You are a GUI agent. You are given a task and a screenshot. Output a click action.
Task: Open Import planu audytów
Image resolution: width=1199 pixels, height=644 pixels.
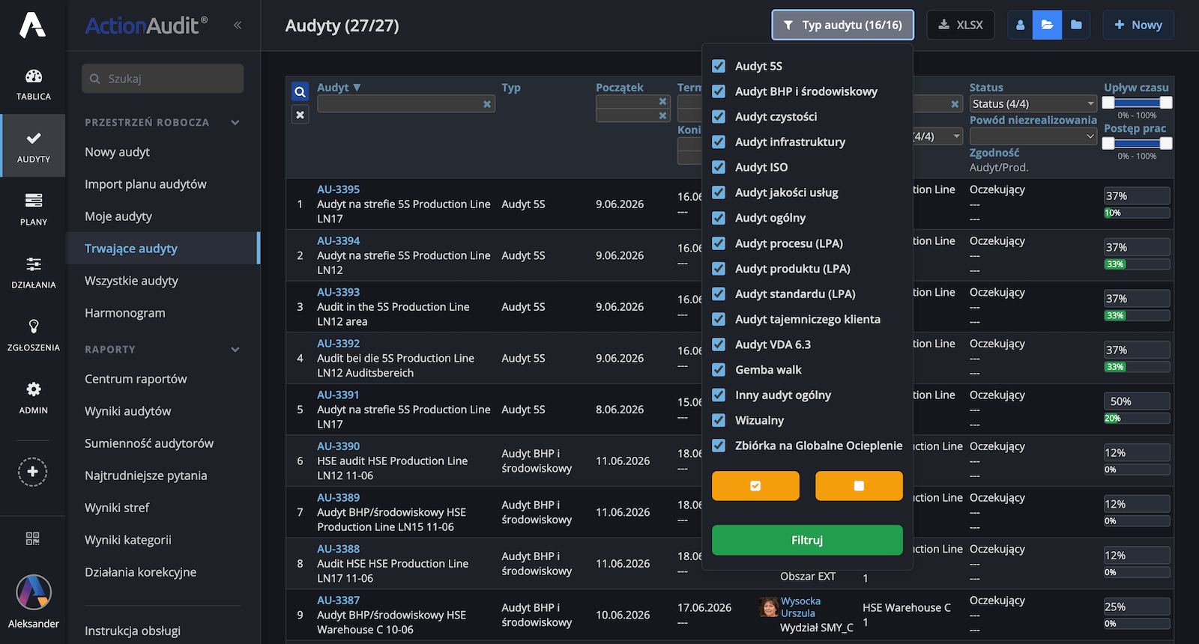coord(145,184)
